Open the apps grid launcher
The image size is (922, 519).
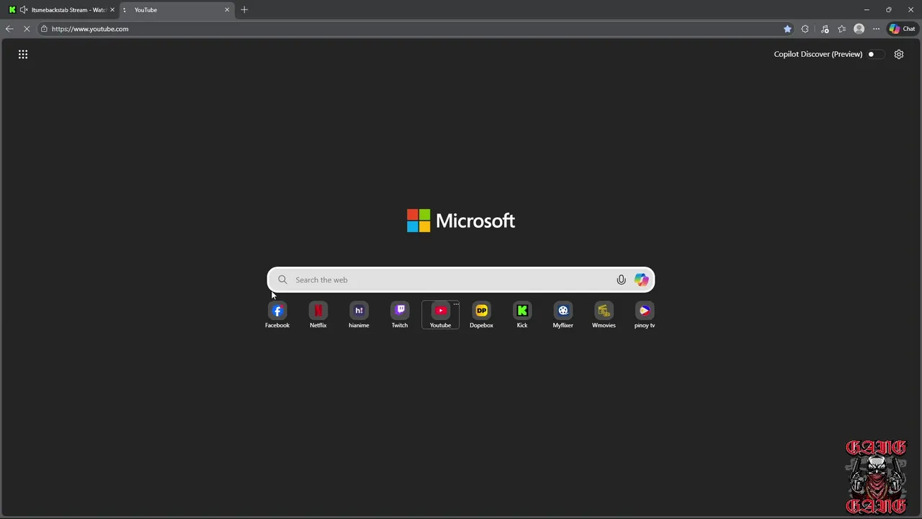(23, 54)
